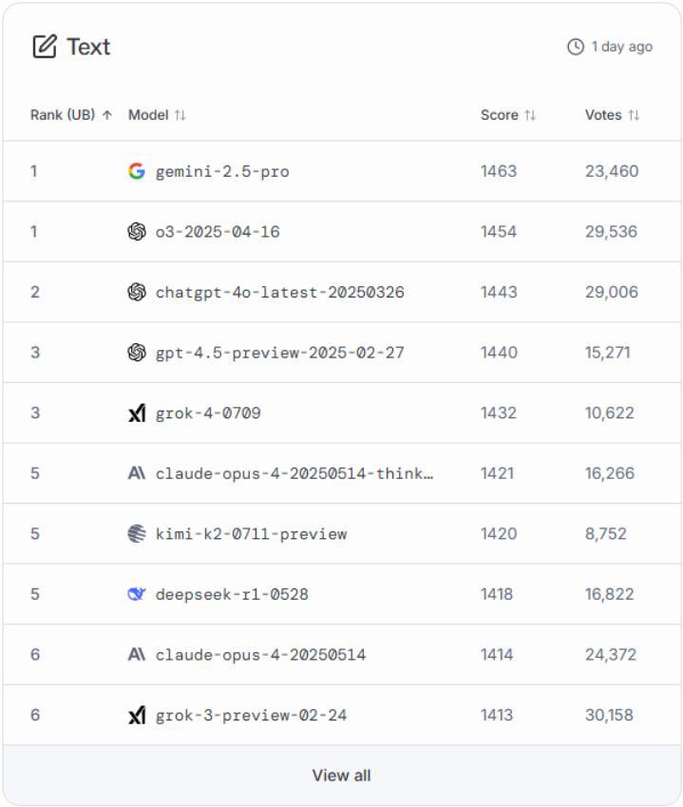
Task: Click the View all button
Action: point(341,775)
